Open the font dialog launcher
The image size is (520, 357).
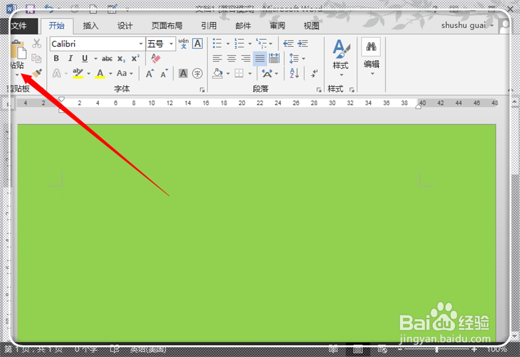pos(202,90)
